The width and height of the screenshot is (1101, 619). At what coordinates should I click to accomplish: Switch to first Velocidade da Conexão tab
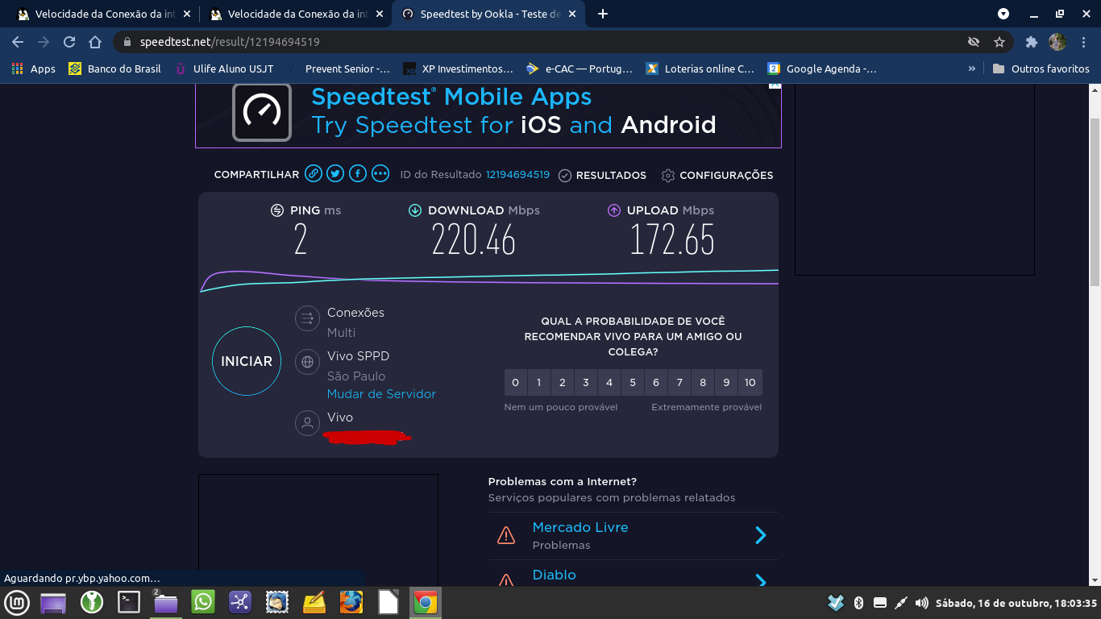click(x=104, y=14)
